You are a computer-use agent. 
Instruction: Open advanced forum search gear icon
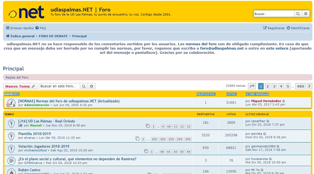pos(92,86)
